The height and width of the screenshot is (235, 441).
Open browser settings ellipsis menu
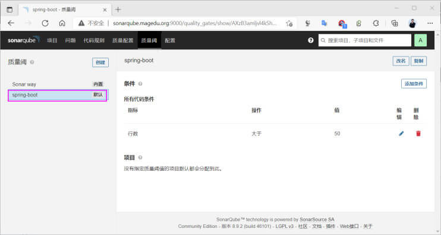[x=430, y=23]
